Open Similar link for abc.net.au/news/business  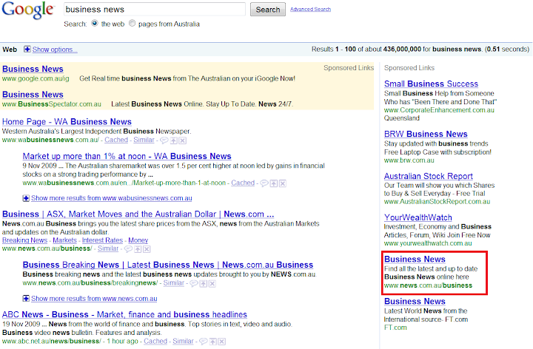click(x=183, y=341)
